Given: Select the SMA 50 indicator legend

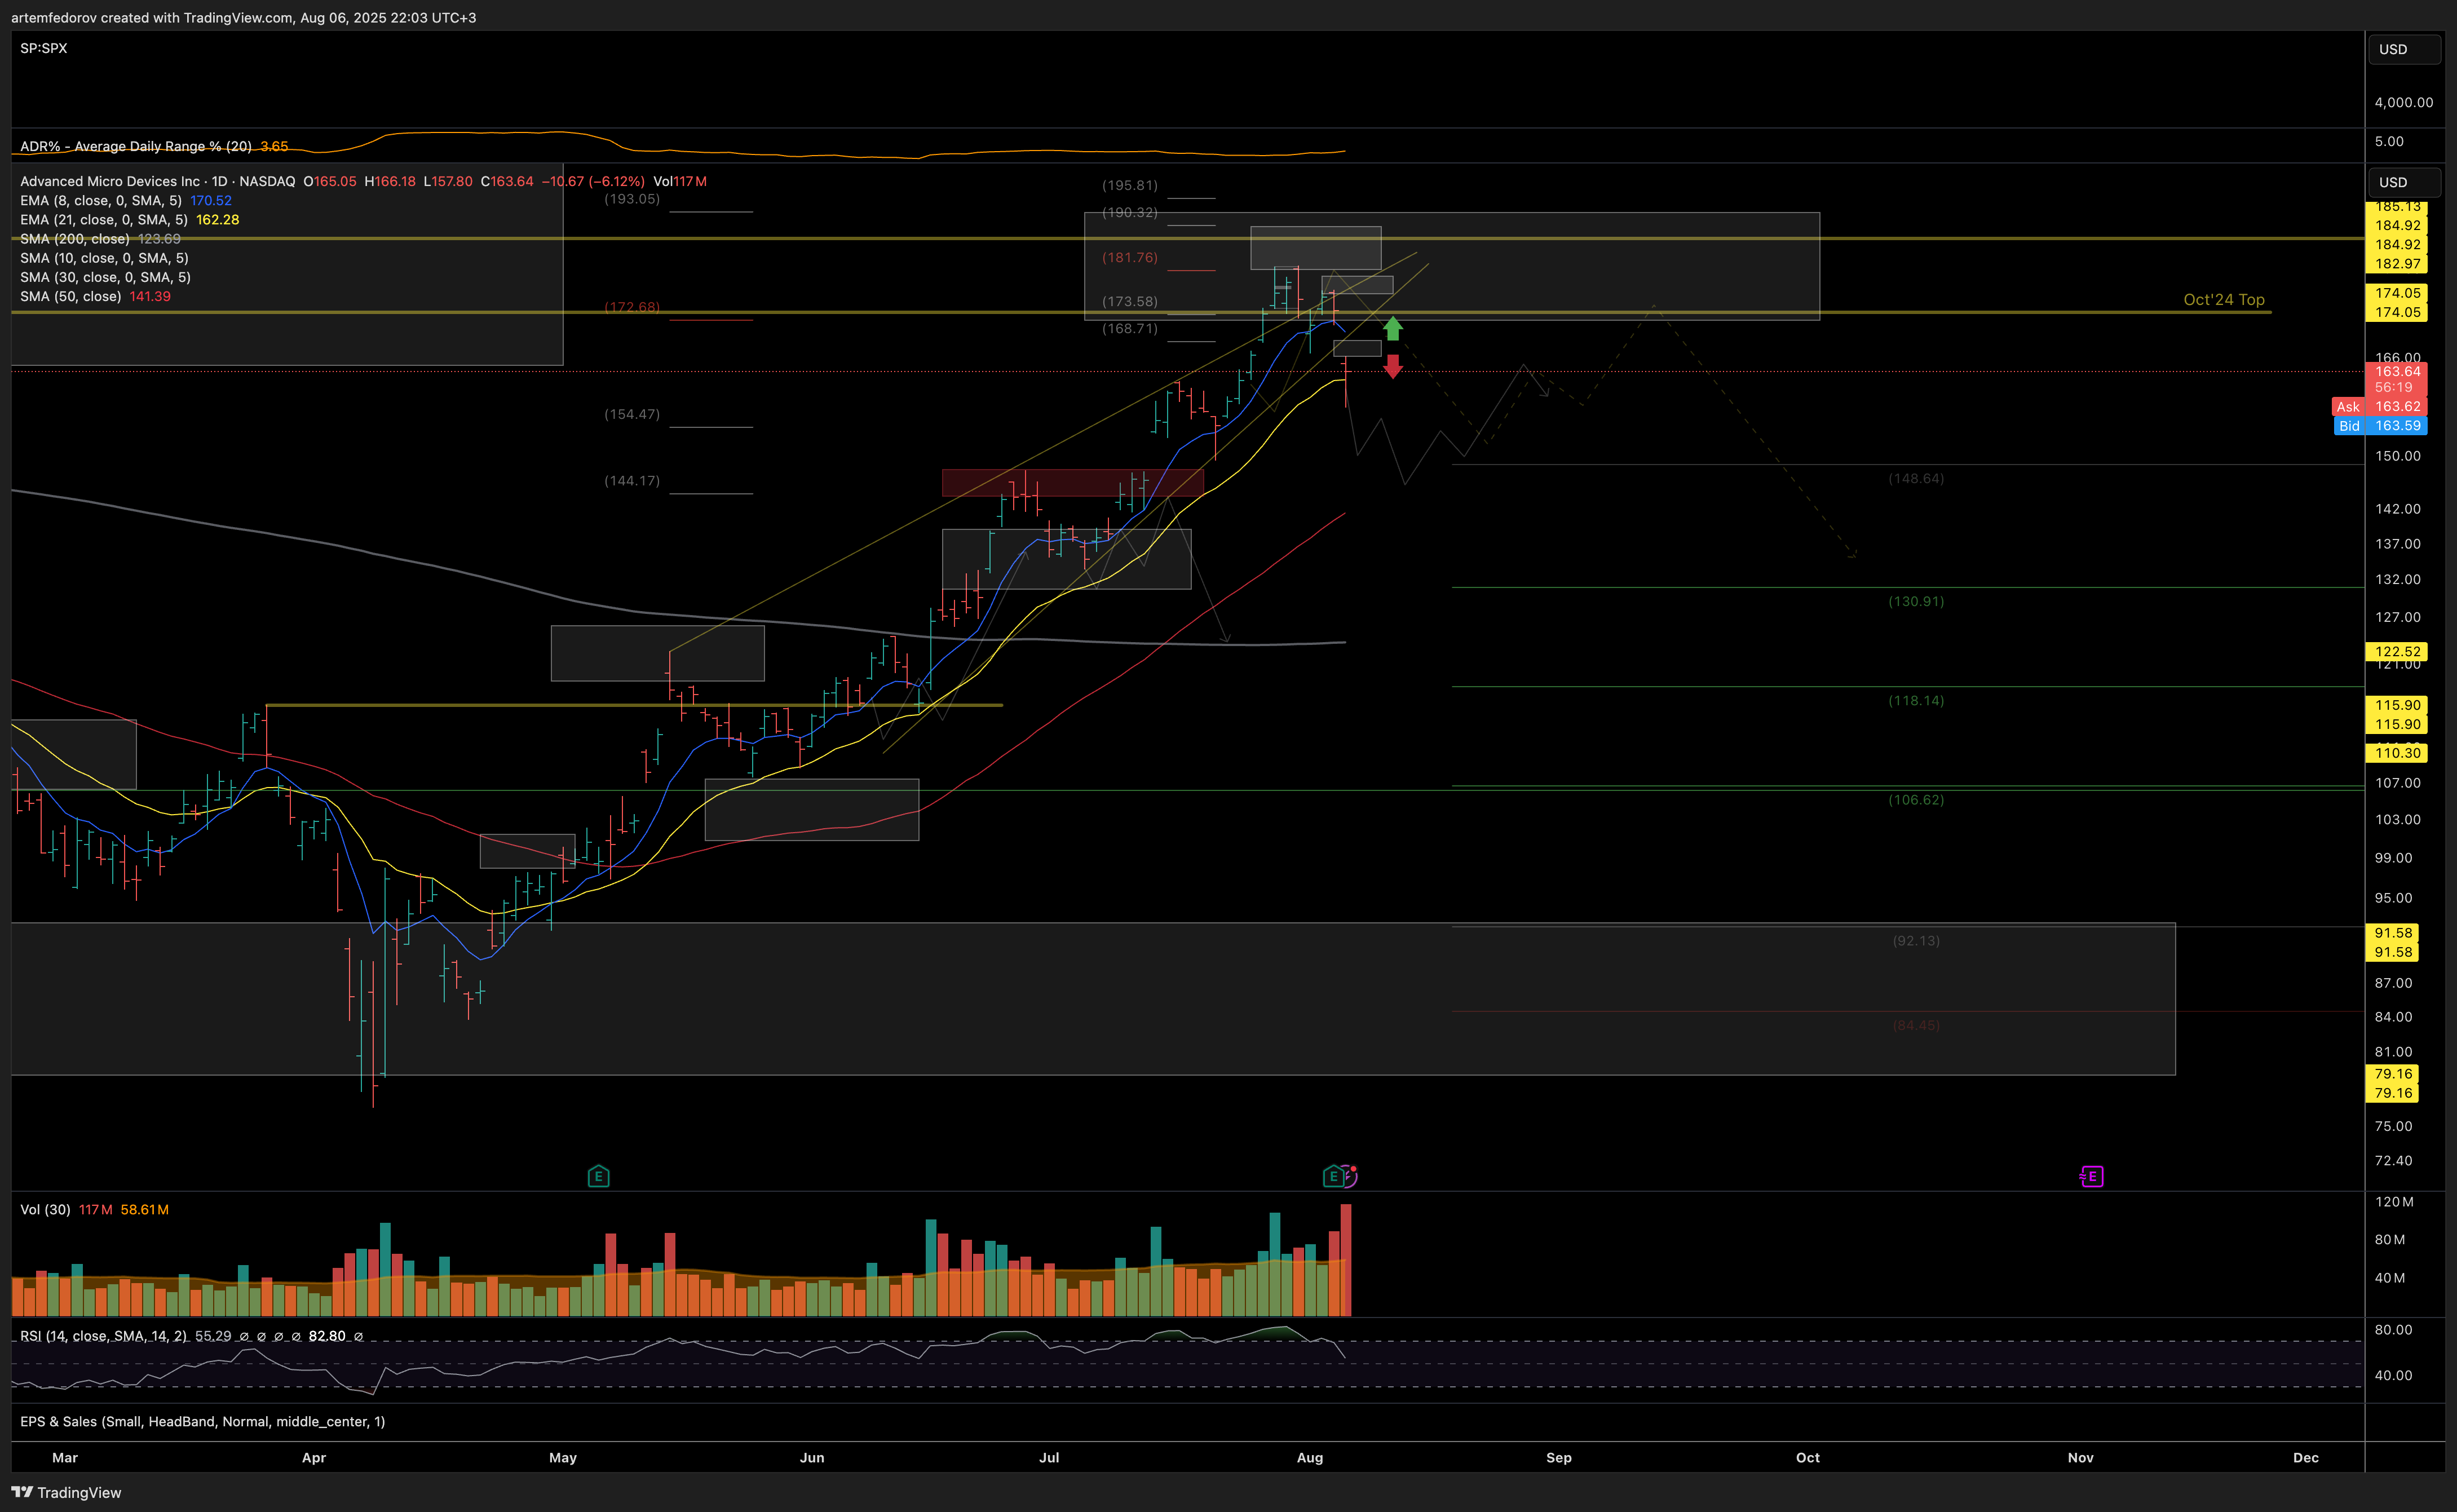Looking at the screenshot, I should [95, 296].
